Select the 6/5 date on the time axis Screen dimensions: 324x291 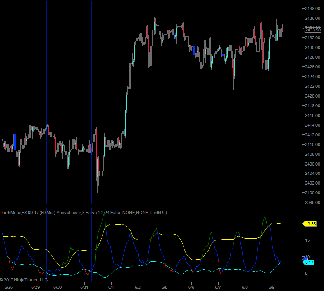pos(164,288)
